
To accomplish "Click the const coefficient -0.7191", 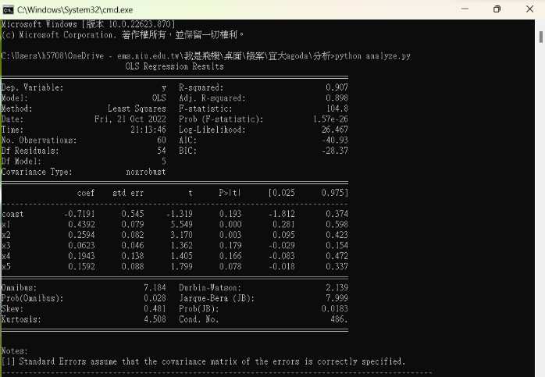I will (x=80, y=214).
